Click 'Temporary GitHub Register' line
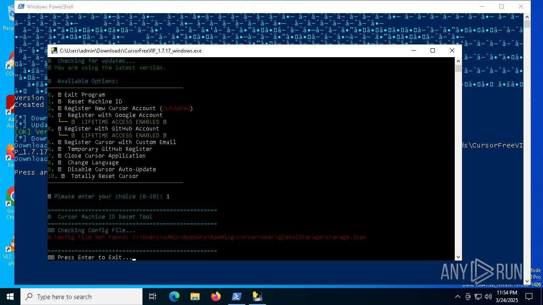This screenshot has height=305, width=543. (x=100, y=149)
